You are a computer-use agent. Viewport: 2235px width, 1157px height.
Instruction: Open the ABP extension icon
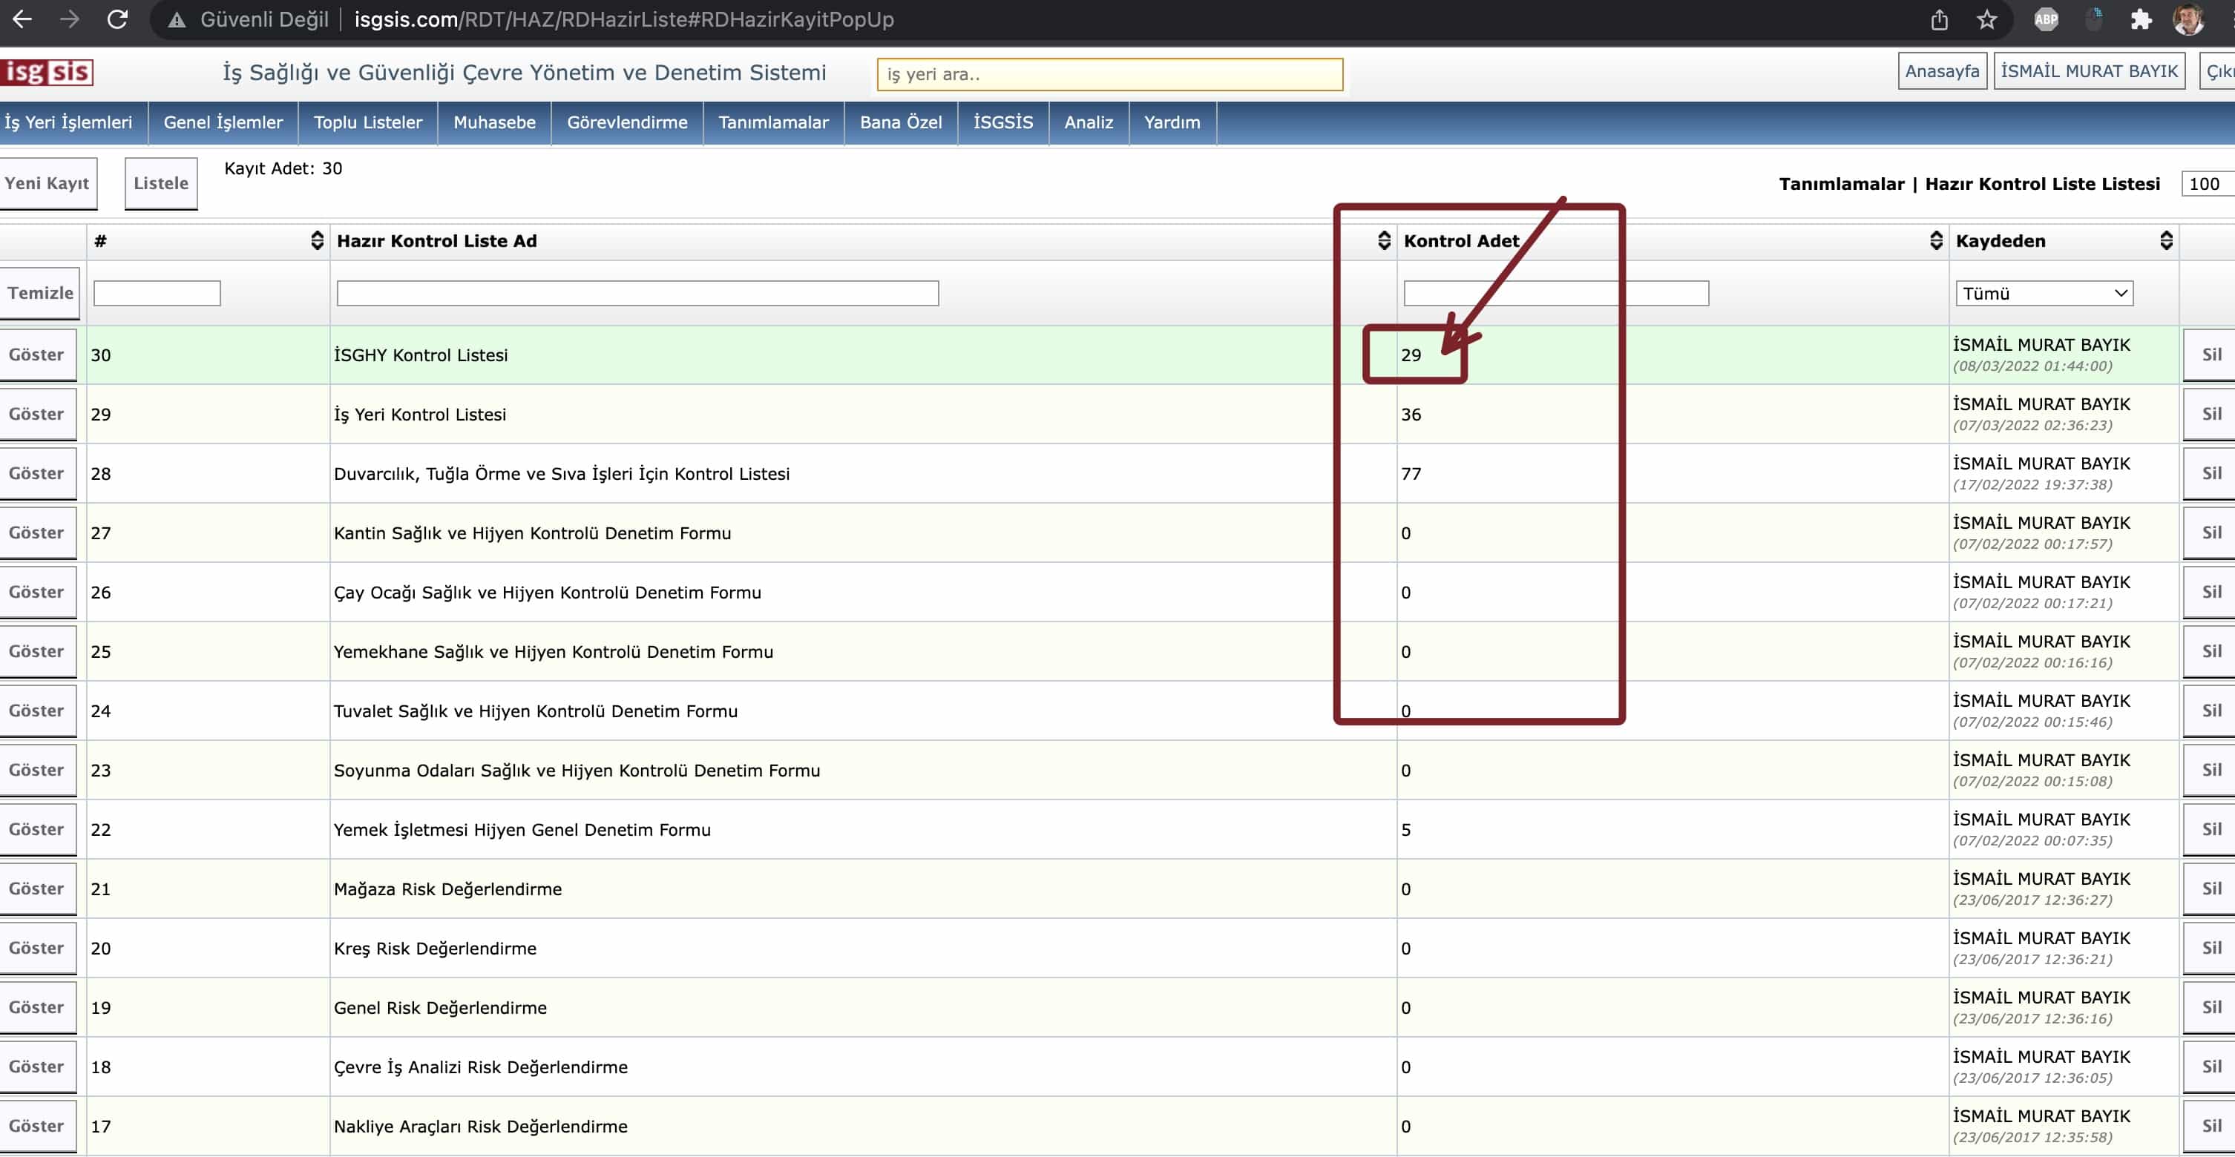tap(2046, 19)
